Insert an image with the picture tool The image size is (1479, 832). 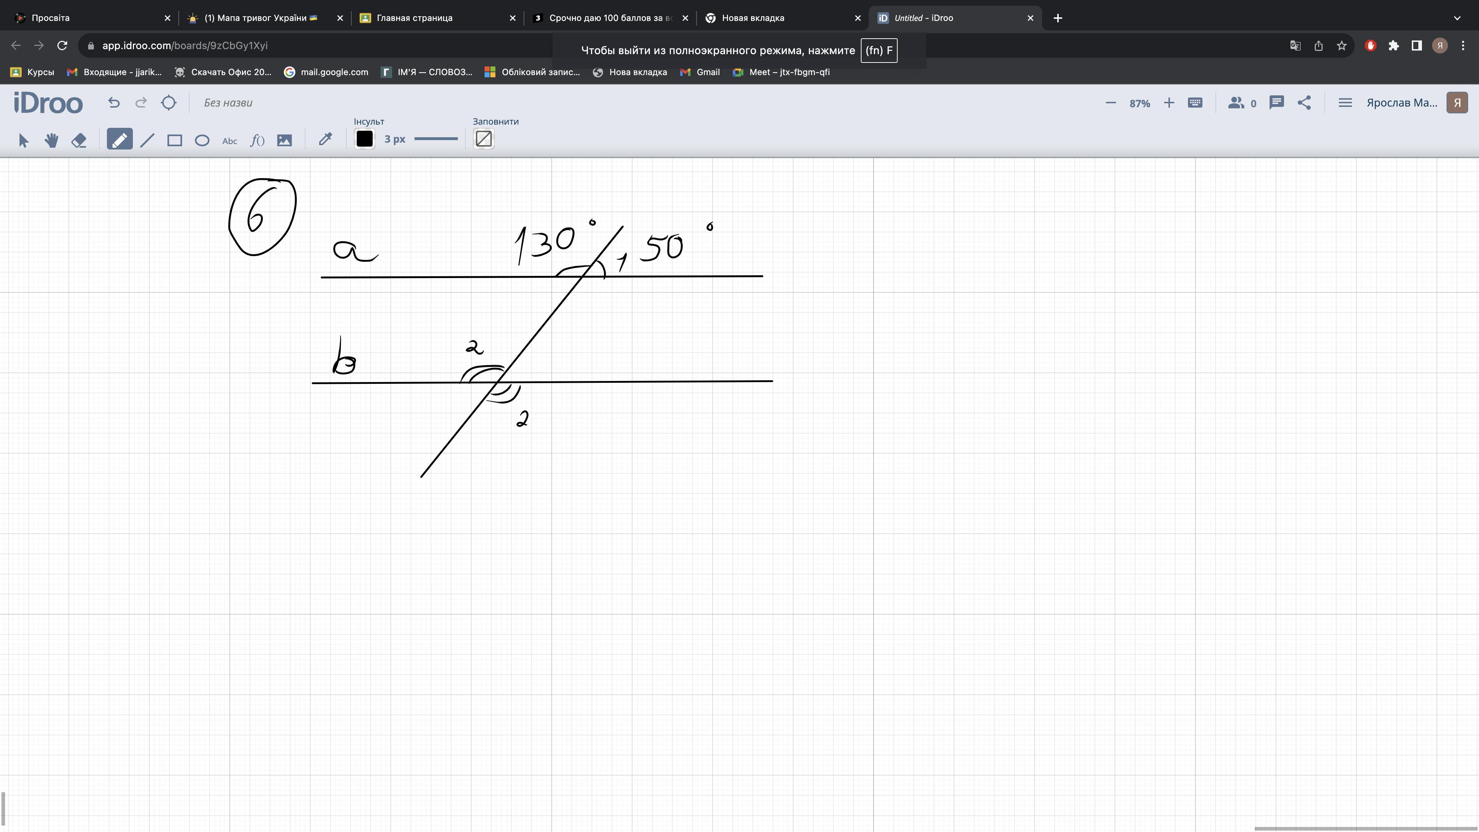[285, 141]
